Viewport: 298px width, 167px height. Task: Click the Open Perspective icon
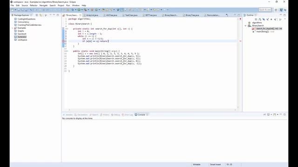(x=276, y=10)
